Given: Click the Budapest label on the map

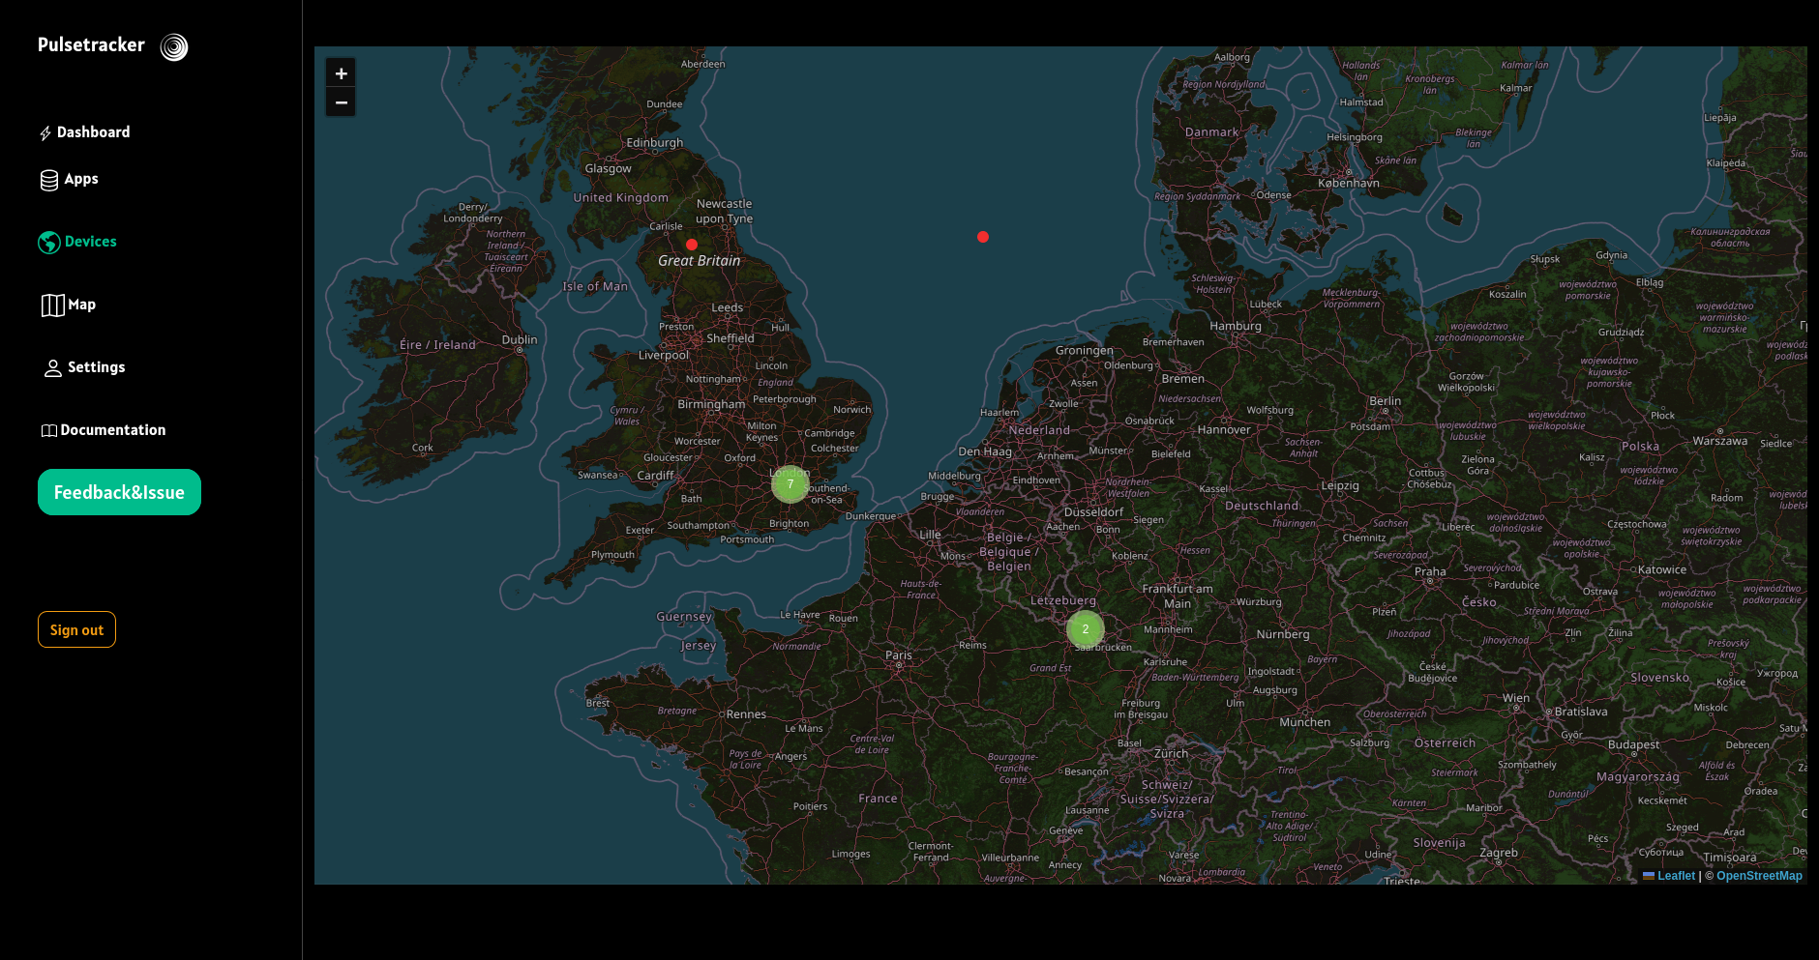Looking at the screenshot, I should point(1633,744).
